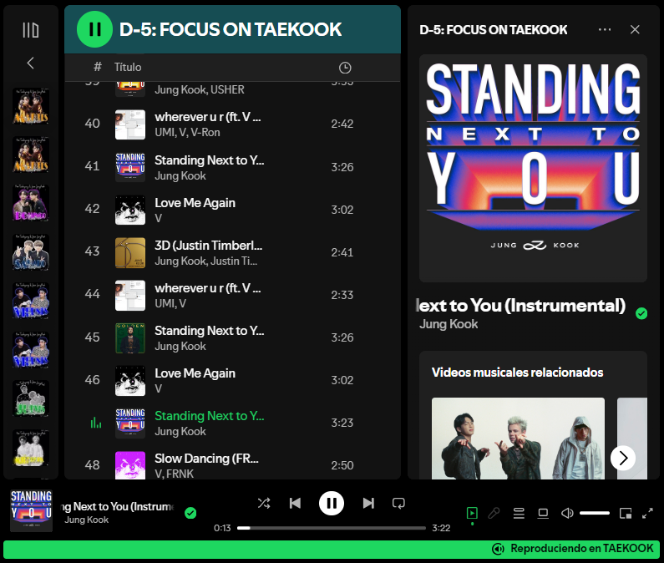Screen dimensions: 664x563
Task: Pause playback in the bottom bar
Action: pos(331,503)
